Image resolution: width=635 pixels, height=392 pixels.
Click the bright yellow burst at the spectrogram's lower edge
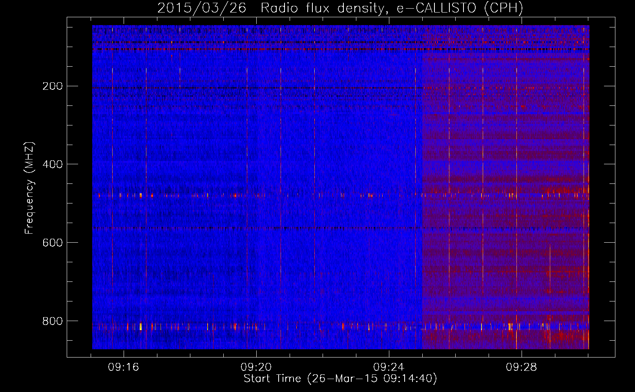(x=141, y=327)
